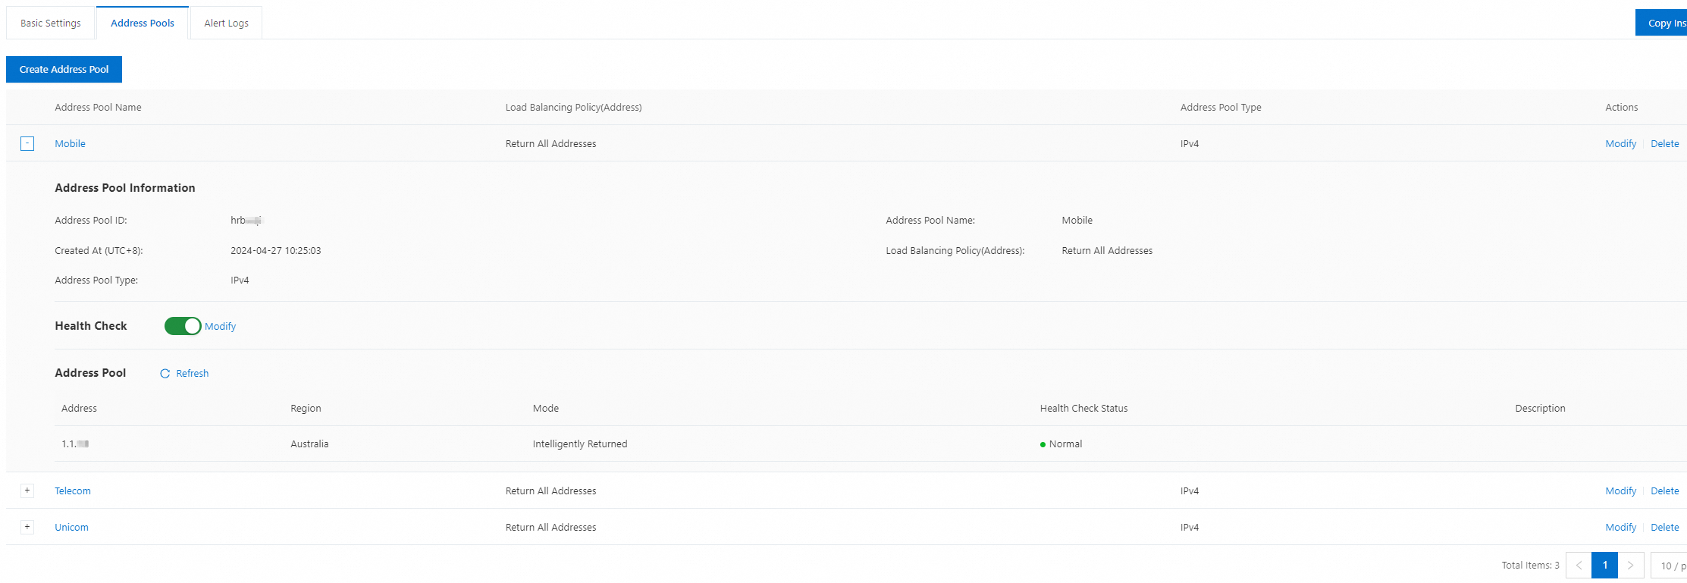Screen dimensions: 1687x583
Task: Open the Alert Logs tab
Action: pos(226,23)
